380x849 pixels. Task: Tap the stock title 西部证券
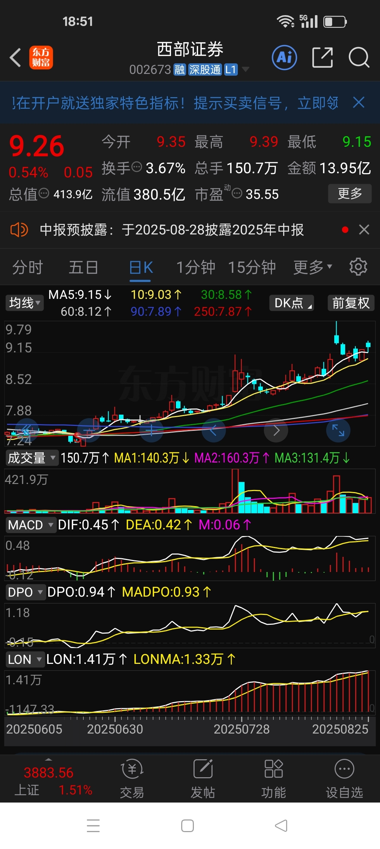pyautogui.click(x=190, y=49)
